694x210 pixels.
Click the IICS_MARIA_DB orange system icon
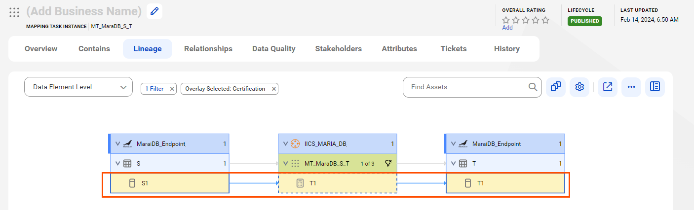[295, 144]
